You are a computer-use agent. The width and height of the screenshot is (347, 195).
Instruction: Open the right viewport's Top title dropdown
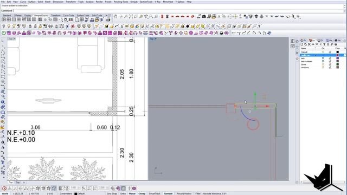(156, 39)
